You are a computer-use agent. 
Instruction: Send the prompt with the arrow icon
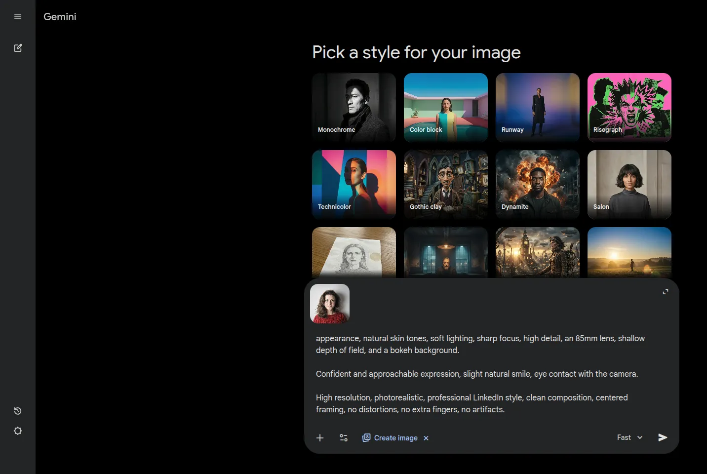[x=663, y=437]
